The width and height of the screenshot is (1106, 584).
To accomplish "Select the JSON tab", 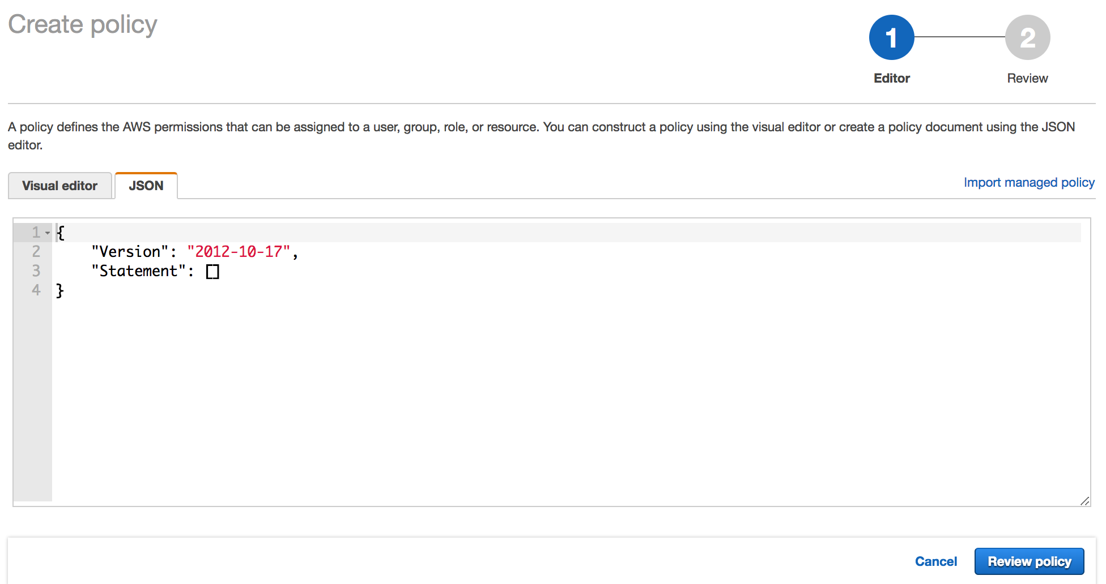I will pos(146,186).
